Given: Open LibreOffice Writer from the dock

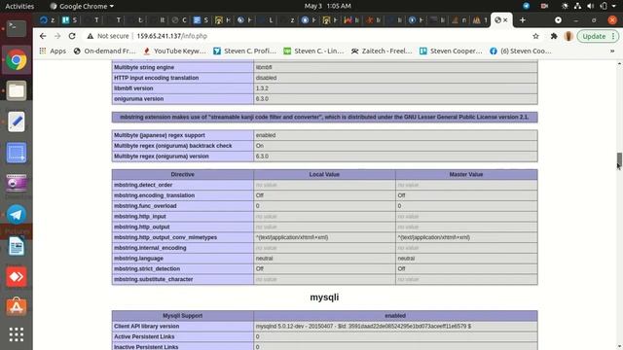Looking at the screenshot, I should pyautogui.click(x=17, y=246).
